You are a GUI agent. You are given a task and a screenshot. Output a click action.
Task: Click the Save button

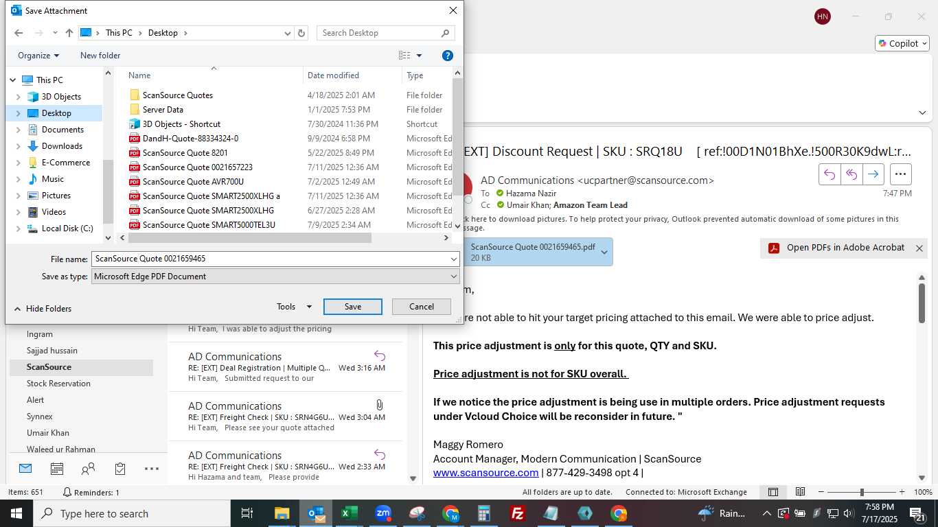(353, 307)
